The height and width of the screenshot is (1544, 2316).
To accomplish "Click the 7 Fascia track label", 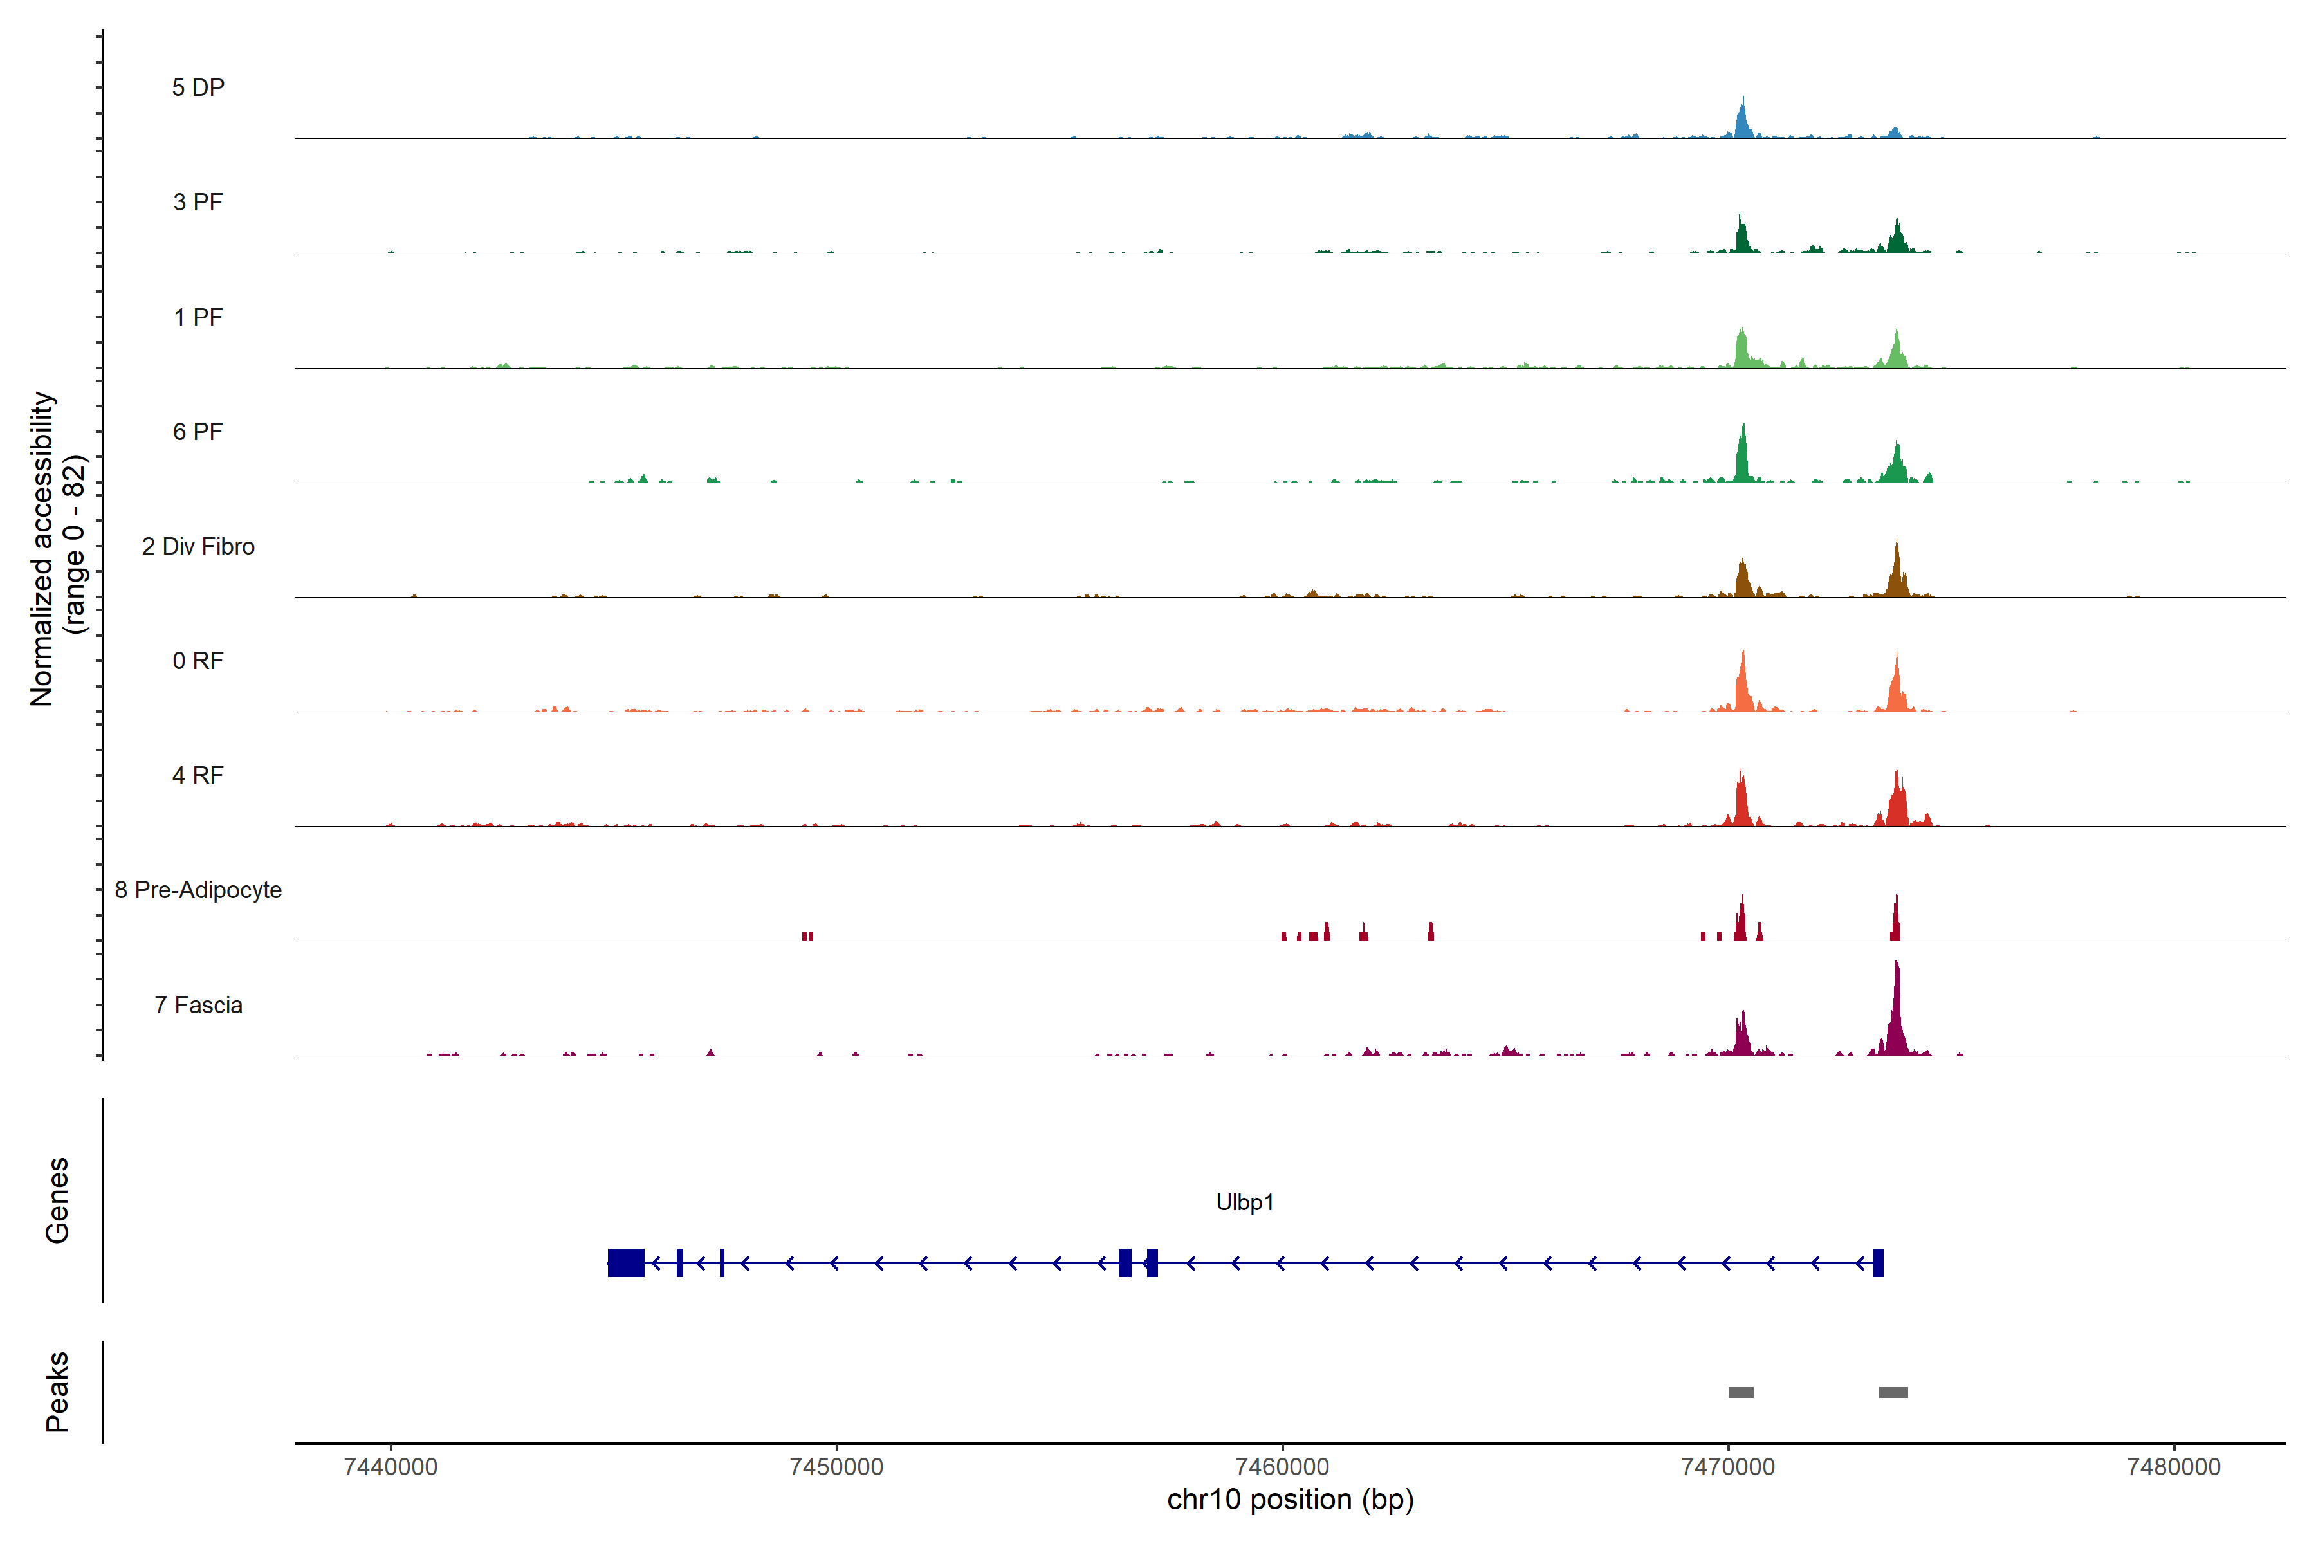I will click(198, 1004).
